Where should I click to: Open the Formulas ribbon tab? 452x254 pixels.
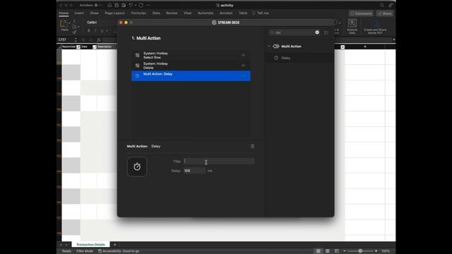pos(138,13)
